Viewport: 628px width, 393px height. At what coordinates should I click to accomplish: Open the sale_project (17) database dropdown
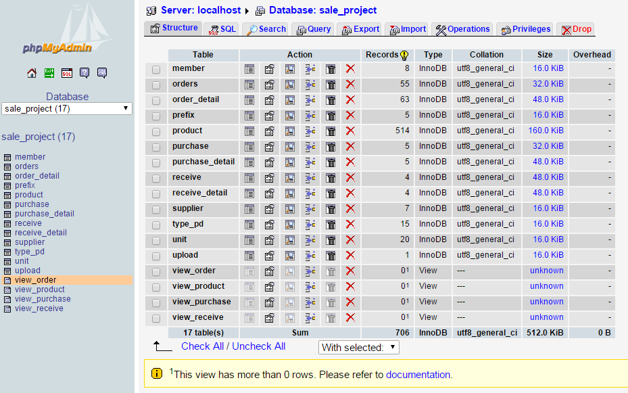[x=67, y=109]
